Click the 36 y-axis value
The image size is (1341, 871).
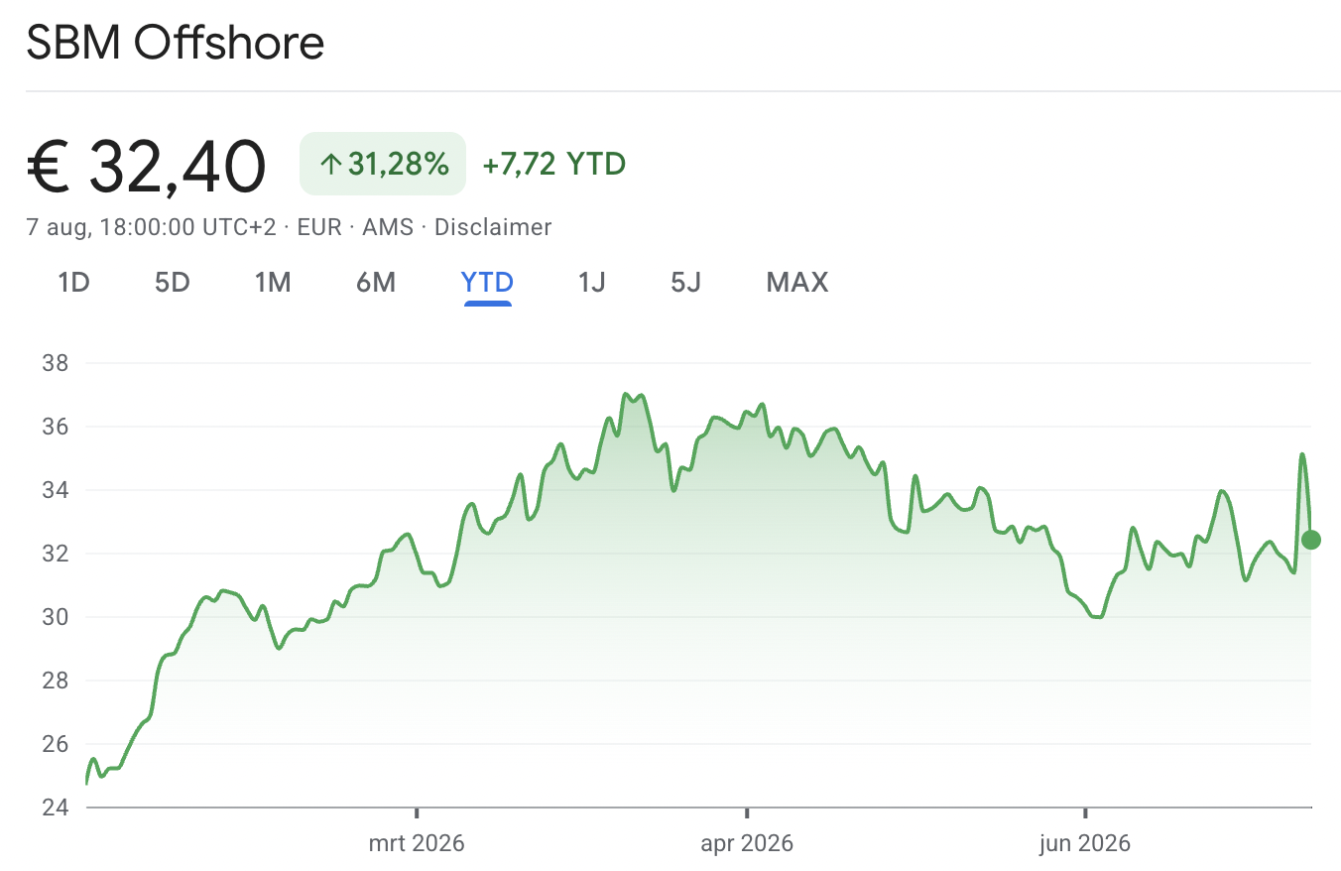(x=55, y=427)
